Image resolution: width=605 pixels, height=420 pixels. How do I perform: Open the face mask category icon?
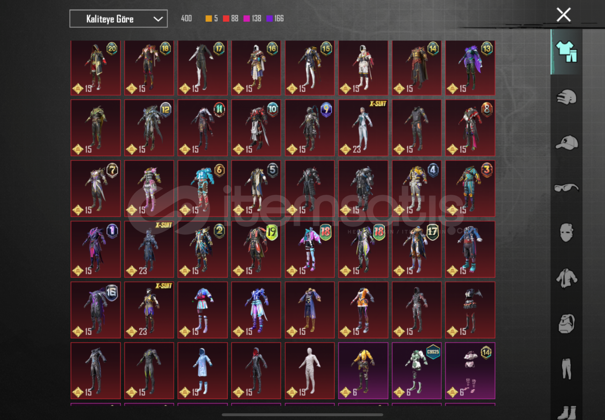(x=566, y=233)
